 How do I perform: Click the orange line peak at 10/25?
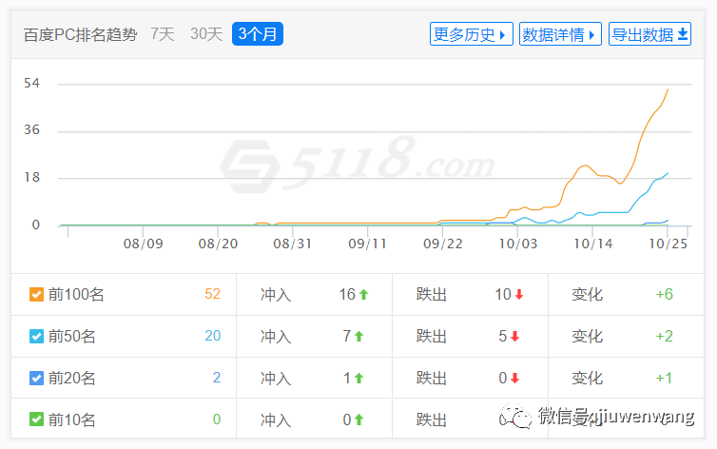pos(668,89)
